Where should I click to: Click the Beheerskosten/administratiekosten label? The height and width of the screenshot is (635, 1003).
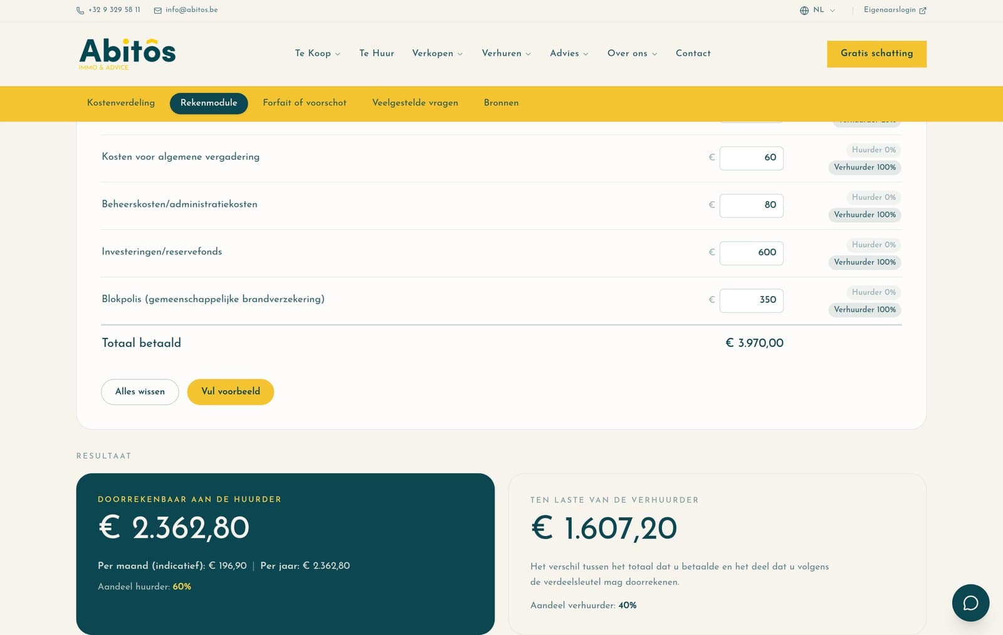pyautogui.click(x=179, y=204)
